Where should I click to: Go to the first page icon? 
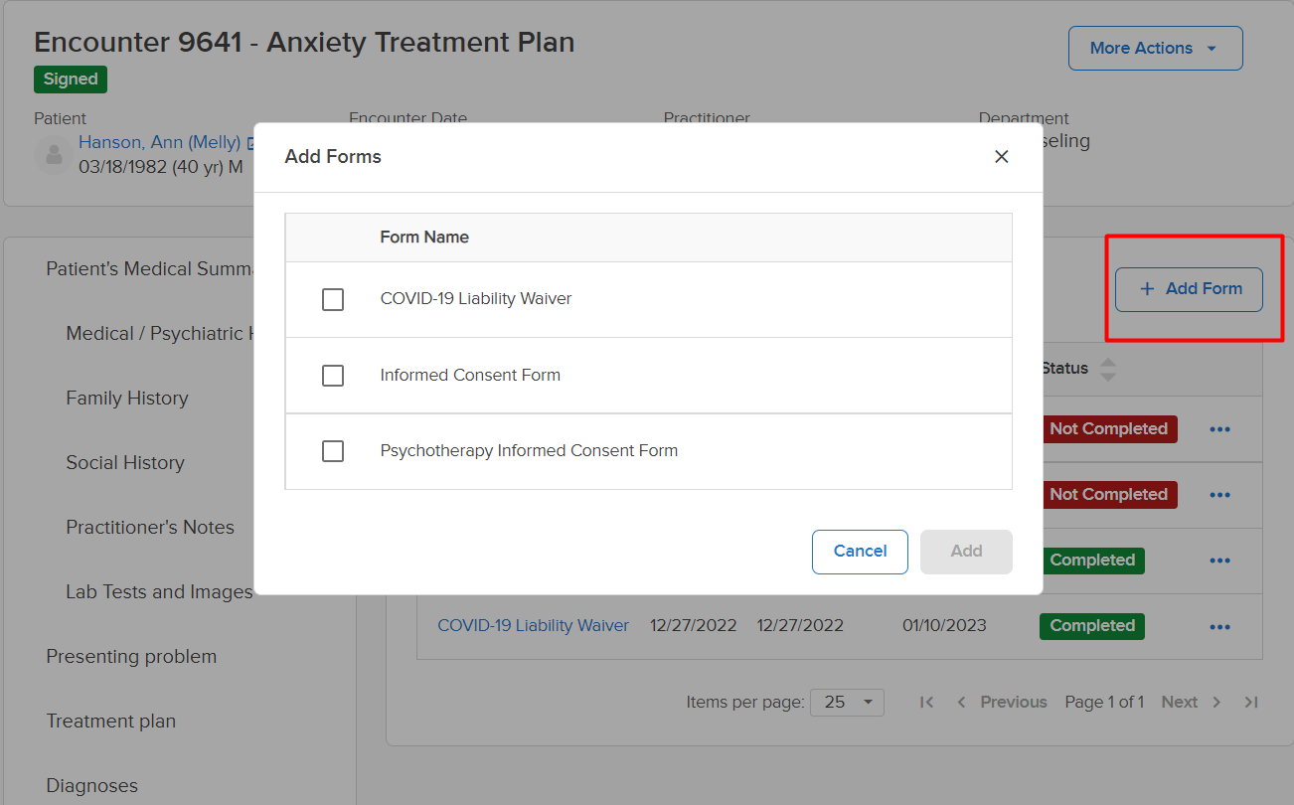point(926,702)
